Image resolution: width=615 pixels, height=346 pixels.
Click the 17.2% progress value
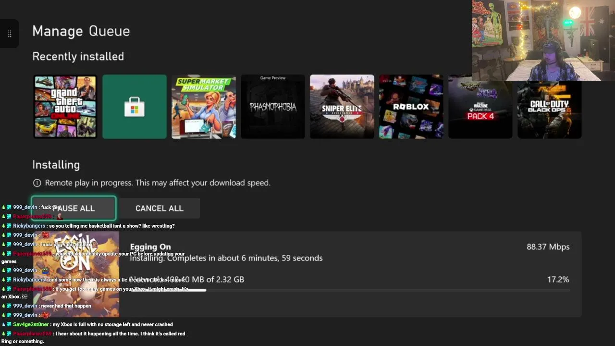558,279
